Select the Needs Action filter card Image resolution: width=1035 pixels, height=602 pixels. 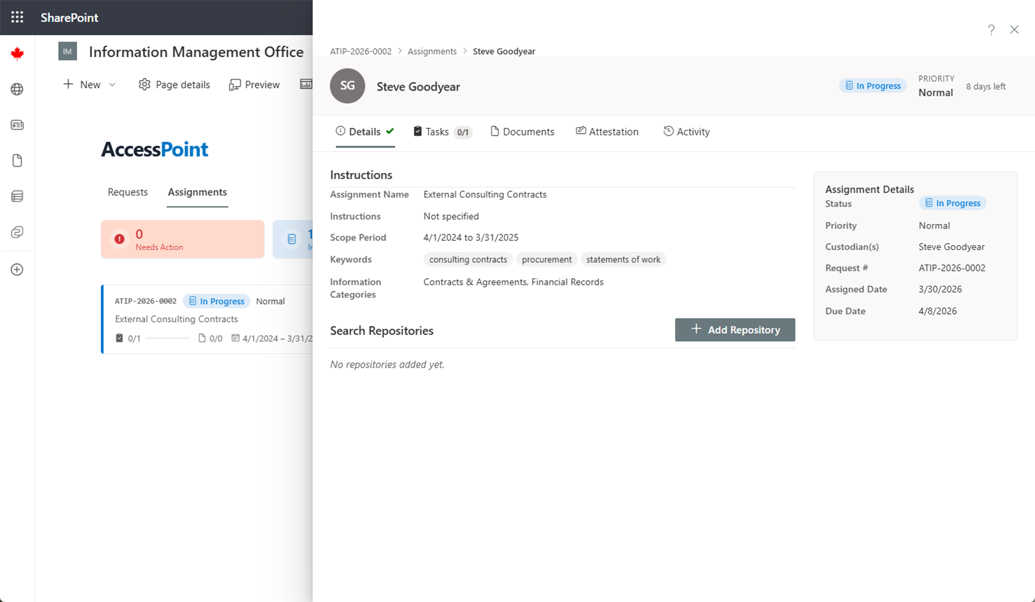182,239
